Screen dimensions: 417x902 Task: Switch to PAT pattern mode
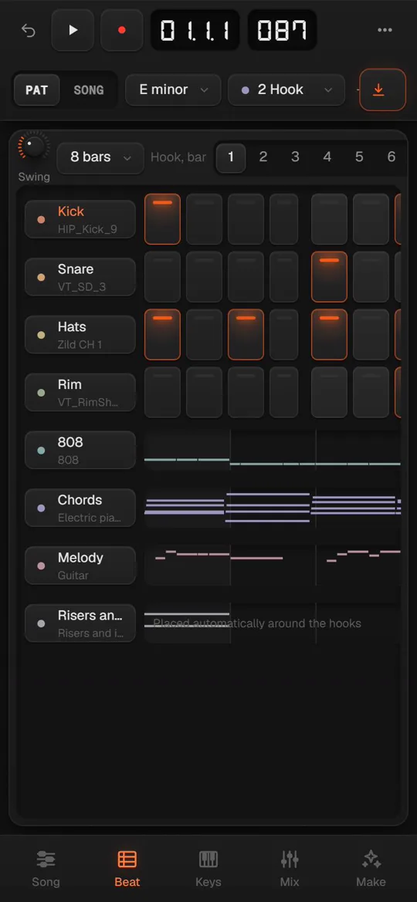click(x=37, y=90)
